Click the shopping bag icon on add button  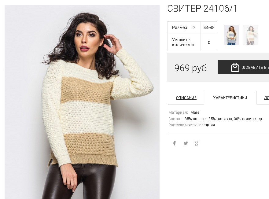coord(235,67)
